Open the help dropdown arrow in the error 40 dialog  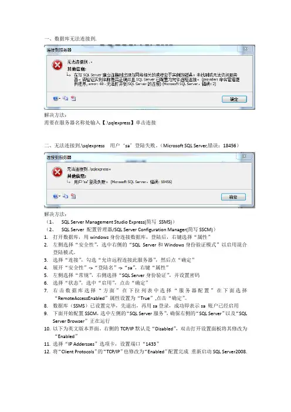pos(59,99)
